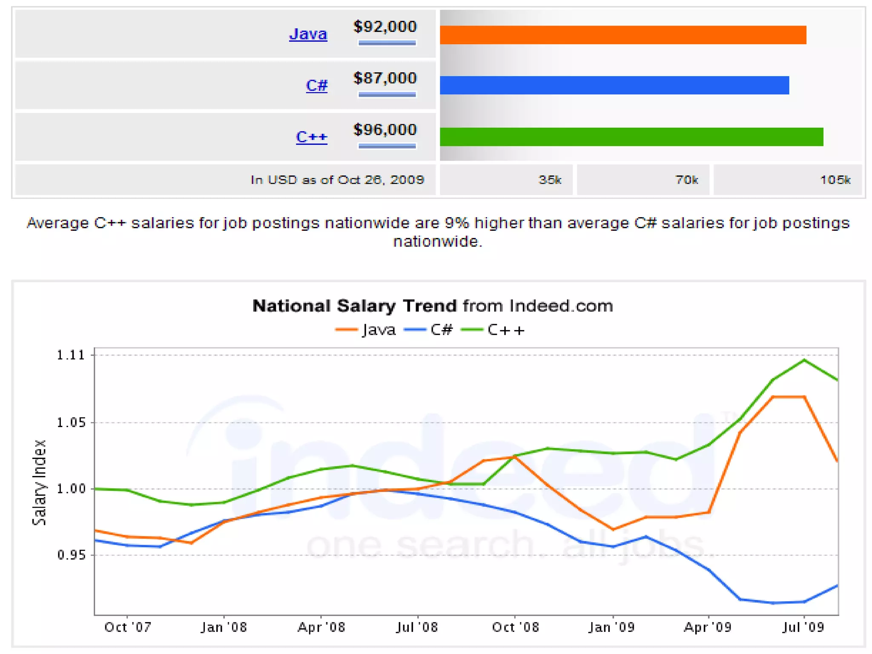Click the 105k scale label

(x=835, y=180)
